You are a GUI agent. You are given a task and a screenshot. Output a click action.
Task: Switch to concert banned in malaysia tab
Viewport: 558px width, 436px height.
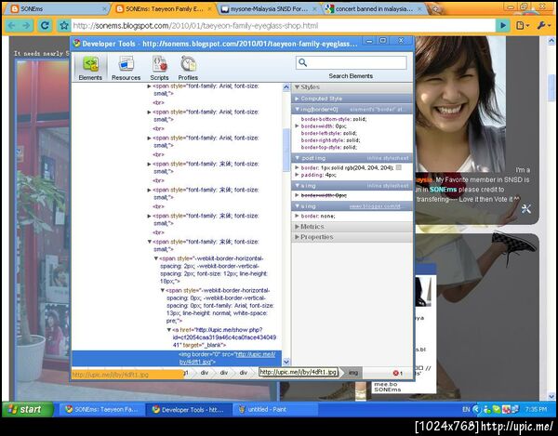point(374,9)
